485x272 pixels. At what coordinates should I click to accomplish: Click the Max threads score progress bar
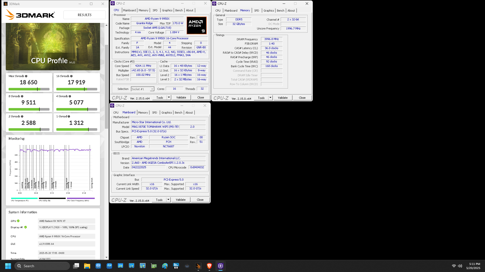coord(29,89)
